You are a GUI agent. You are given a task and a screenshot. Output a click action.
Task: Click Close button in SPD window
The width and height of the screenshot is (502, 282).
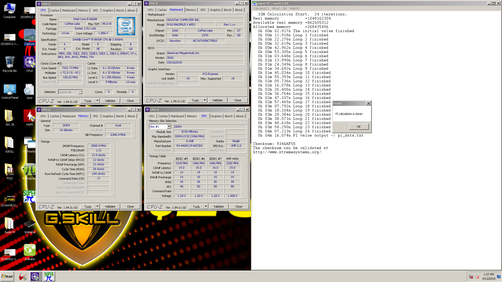[x=239, y=207]
